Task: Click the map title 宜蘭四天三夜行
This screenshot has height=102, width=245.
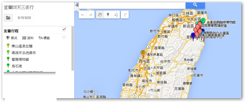Action: click(19, 7)
